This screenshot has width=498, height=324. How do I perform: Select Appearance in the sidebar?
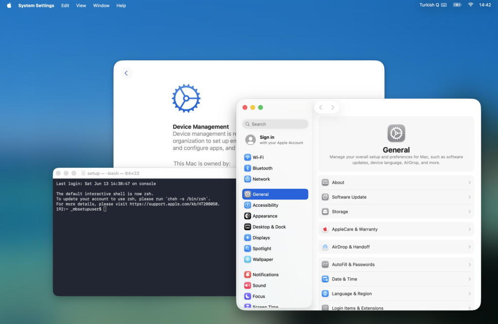(275, 216)
